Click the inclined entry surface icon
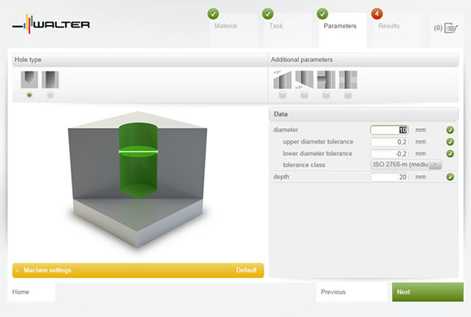This screenshot has height=317, width=471. click(283, 79)
